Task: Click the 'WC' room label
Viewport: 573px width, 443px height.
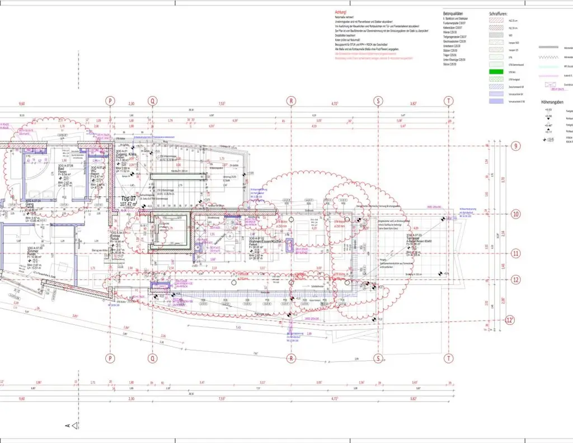Action: click(93, 171)
